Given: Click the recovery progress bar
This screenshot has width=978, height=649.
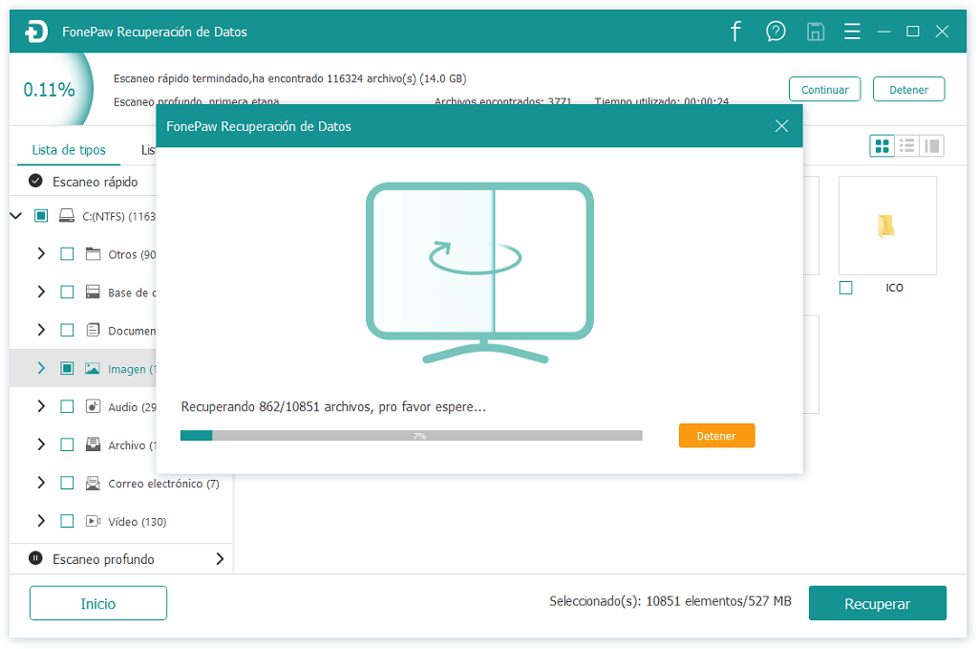Looking at the screenshot, I should coord(411,436).
